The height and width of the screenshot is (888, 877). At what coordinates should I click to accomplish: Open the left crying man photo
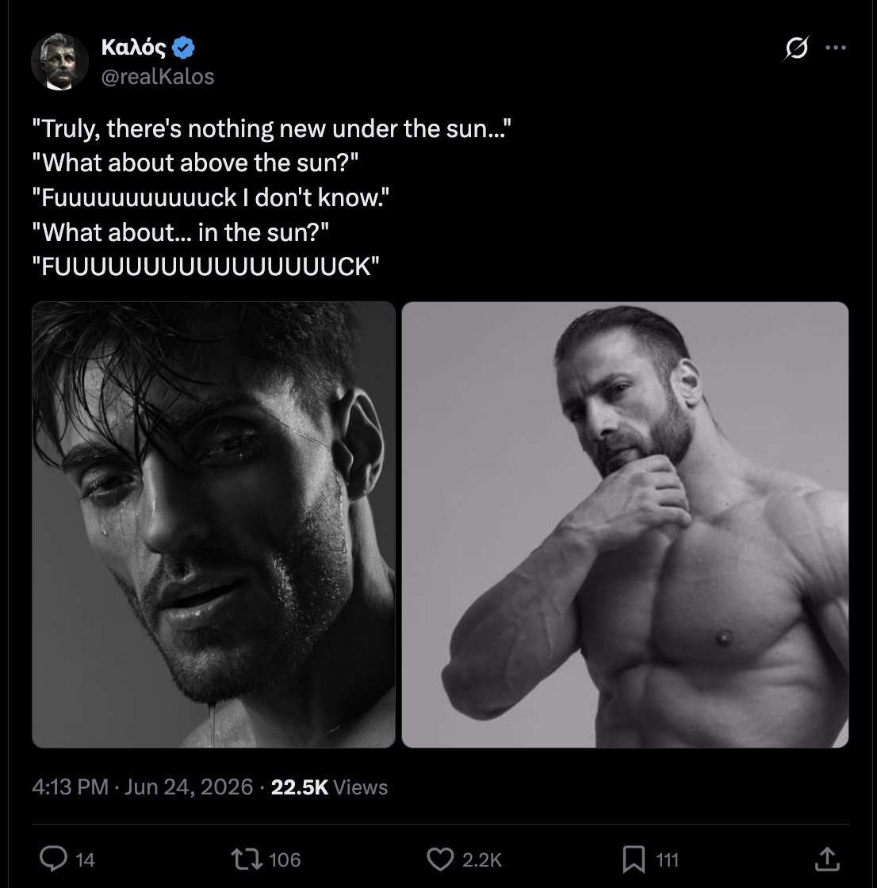tap(213, 524)
